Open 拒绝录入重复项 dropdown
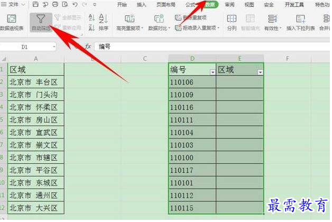This screenshot has width=332, height=222. pyautogui.click(x=197, y=27)
